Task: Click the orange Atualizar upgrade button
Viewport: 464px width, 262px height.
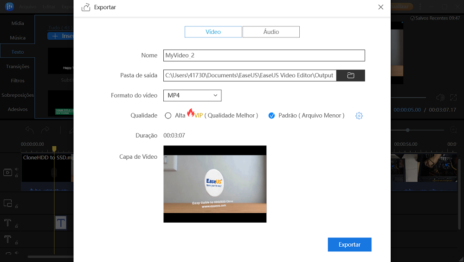Action: tap(402, 6)
